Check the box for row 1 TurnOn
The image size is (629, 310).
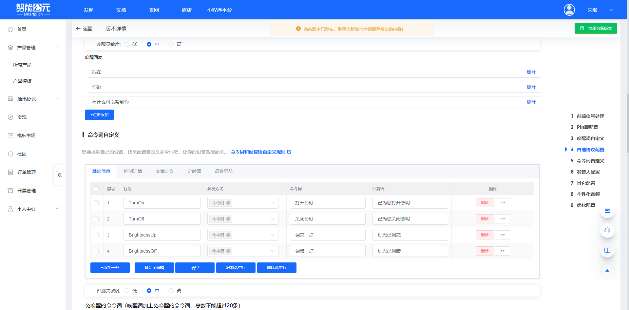(x=96, y=203)
